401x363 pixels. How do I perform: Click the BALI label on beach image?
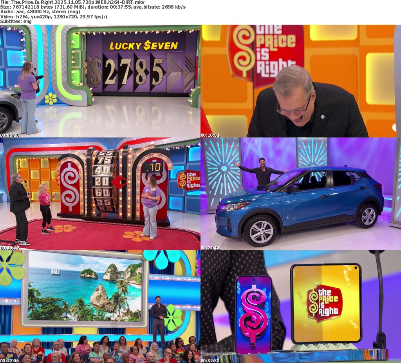tap(56, 271)
